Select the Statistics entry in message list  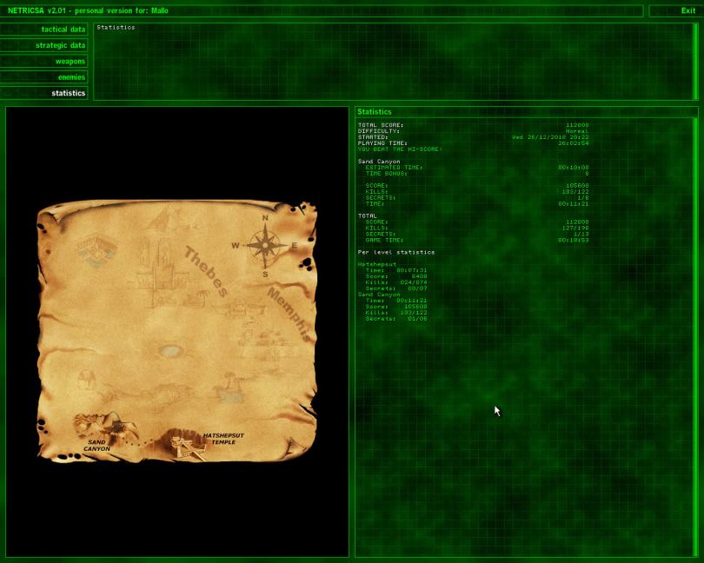116,28
